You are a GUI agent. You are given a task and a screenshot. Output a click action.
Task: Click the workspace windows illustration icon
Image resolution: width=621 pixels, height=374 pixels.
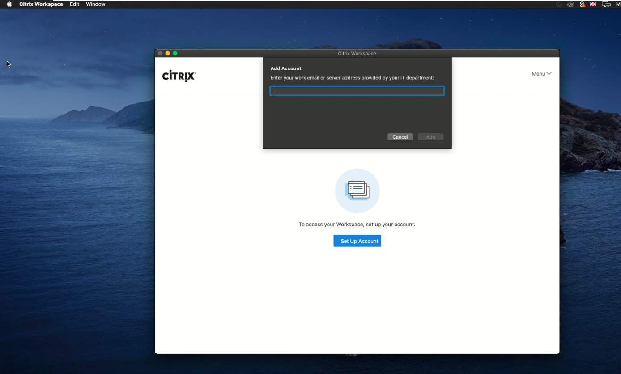pyautogui.click(x=357, y=191)
